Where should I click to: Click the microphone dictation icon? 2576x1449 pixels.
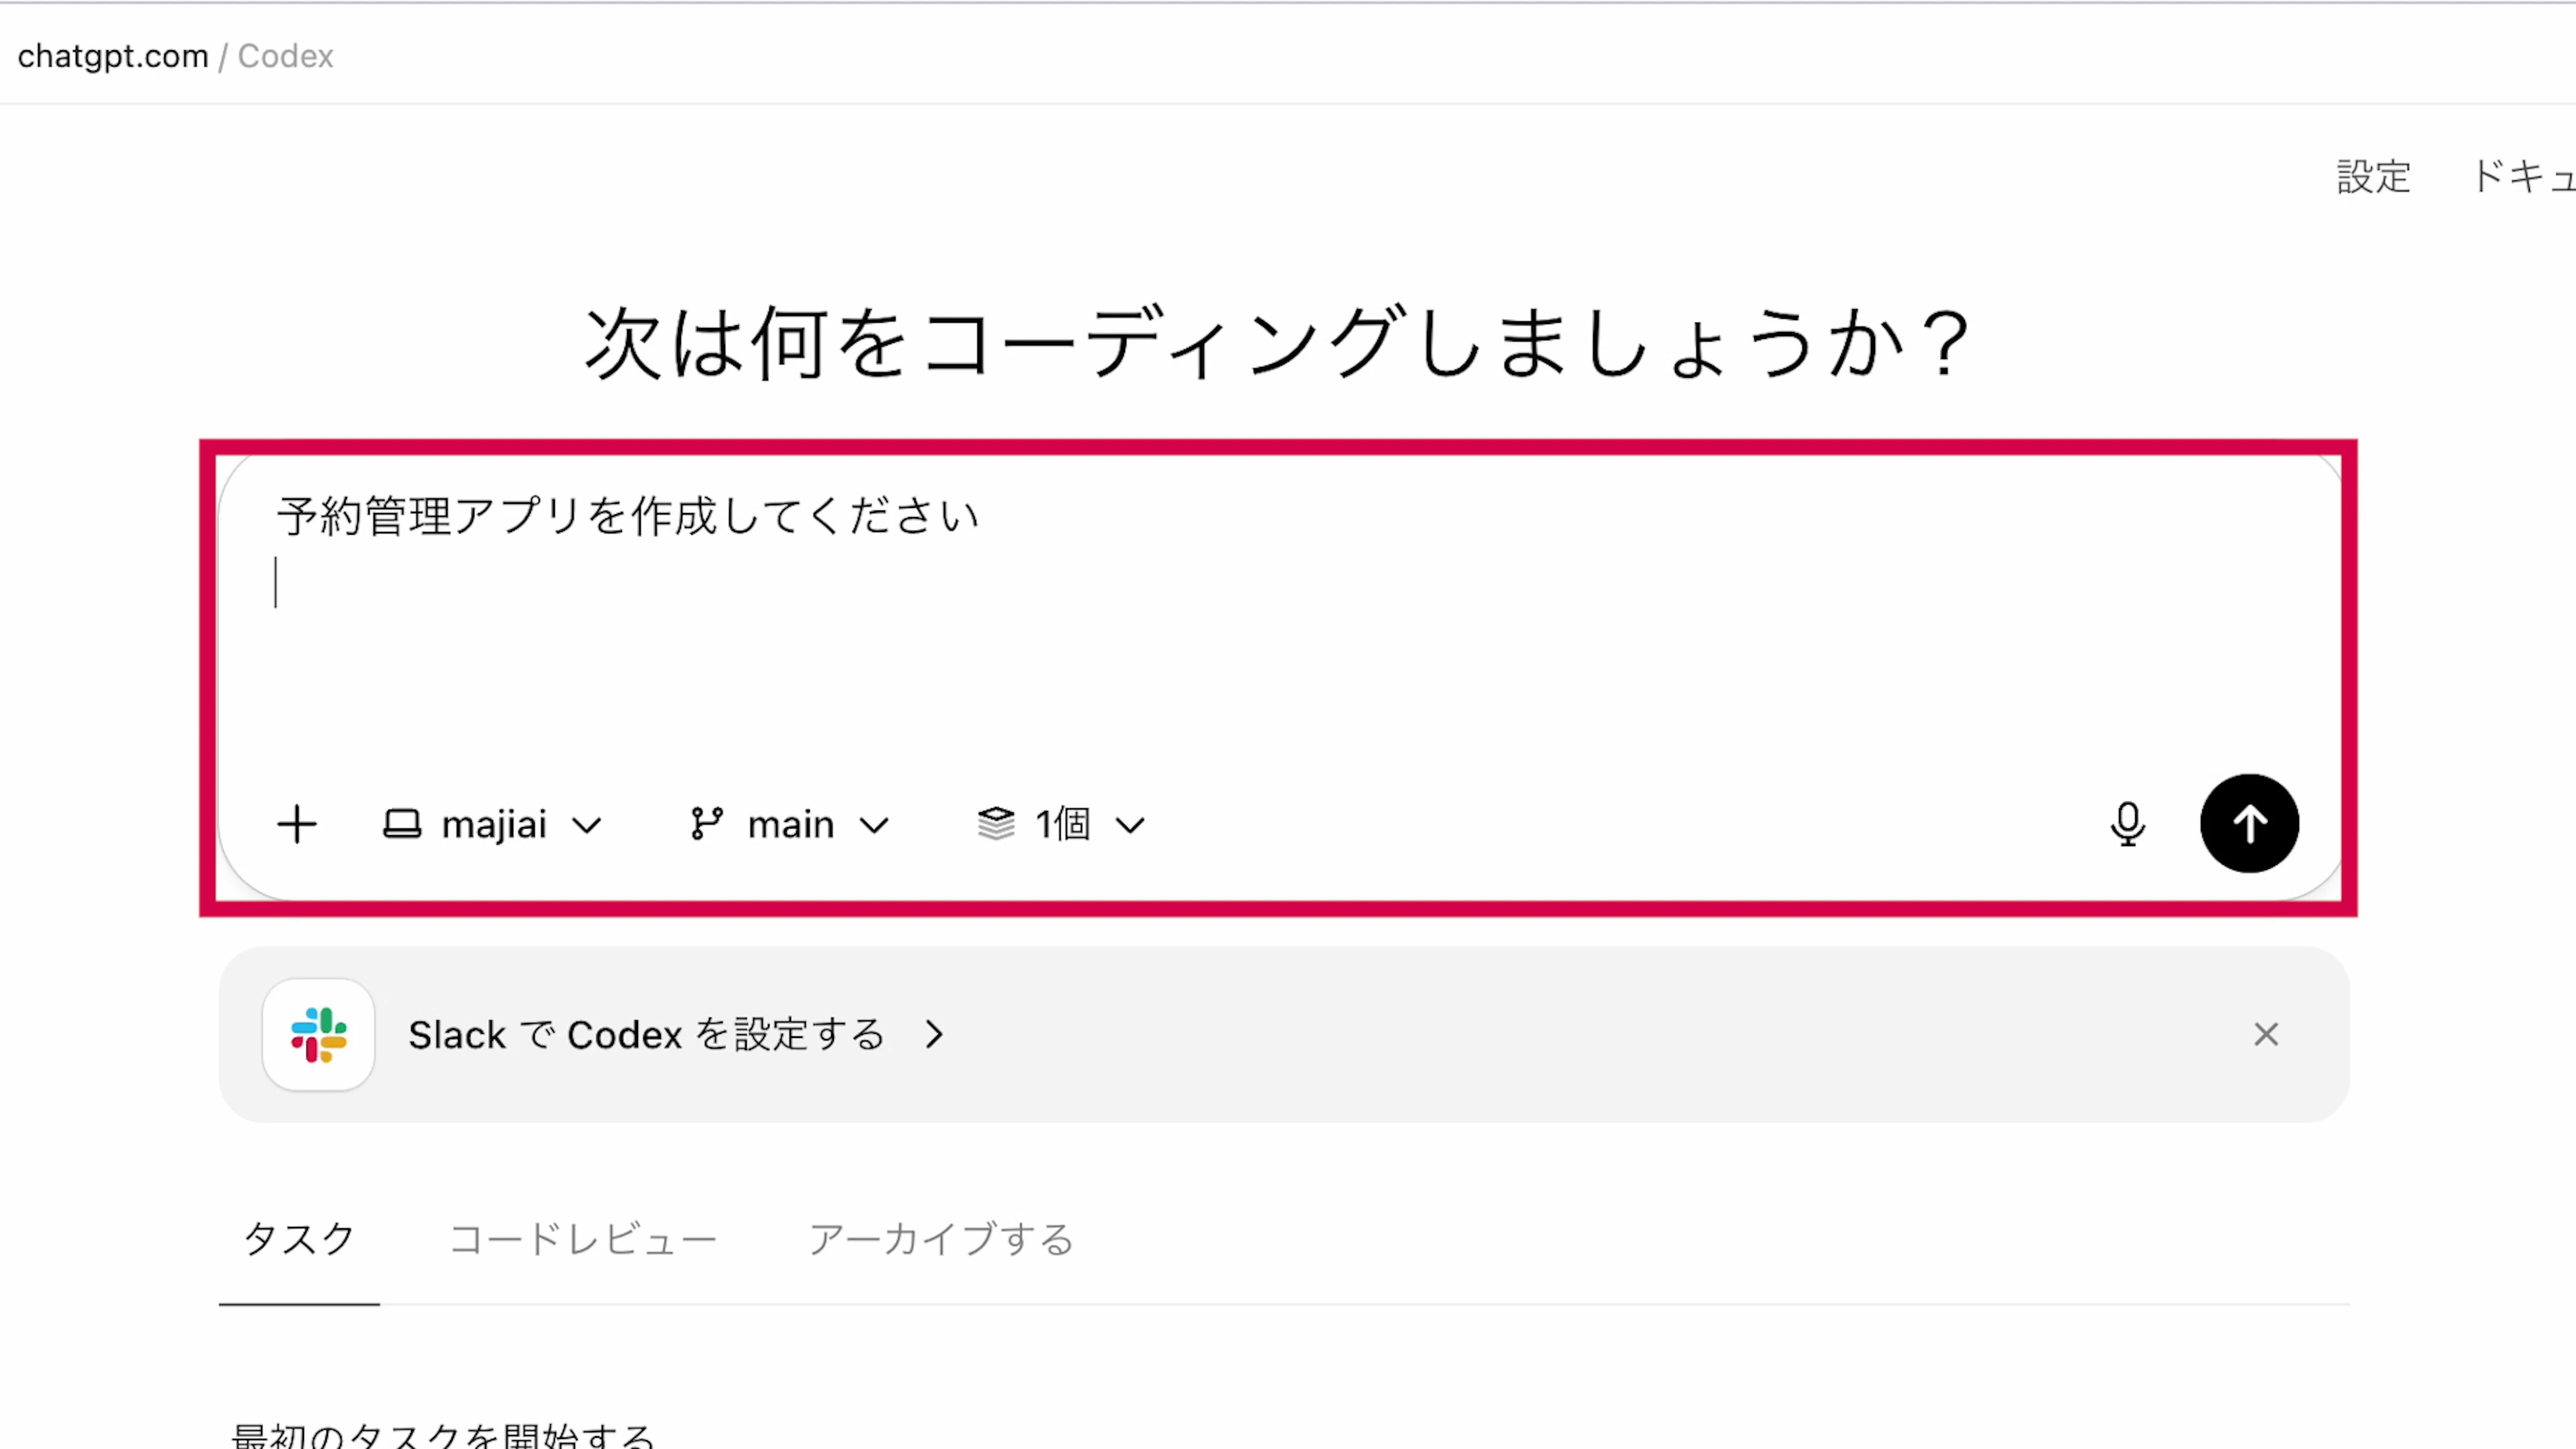[2127, 825]
